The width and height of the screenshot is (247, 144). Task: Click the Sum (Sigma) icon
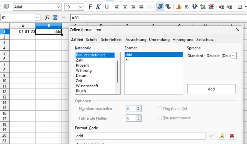55,18
